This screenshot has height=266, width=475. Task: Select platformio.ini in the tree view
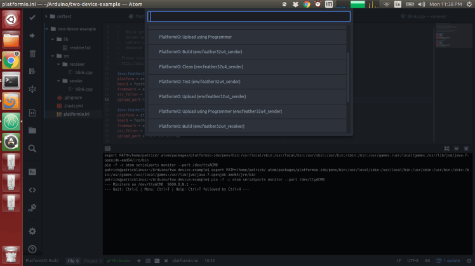pyautogui.click(x=76, y=114)
